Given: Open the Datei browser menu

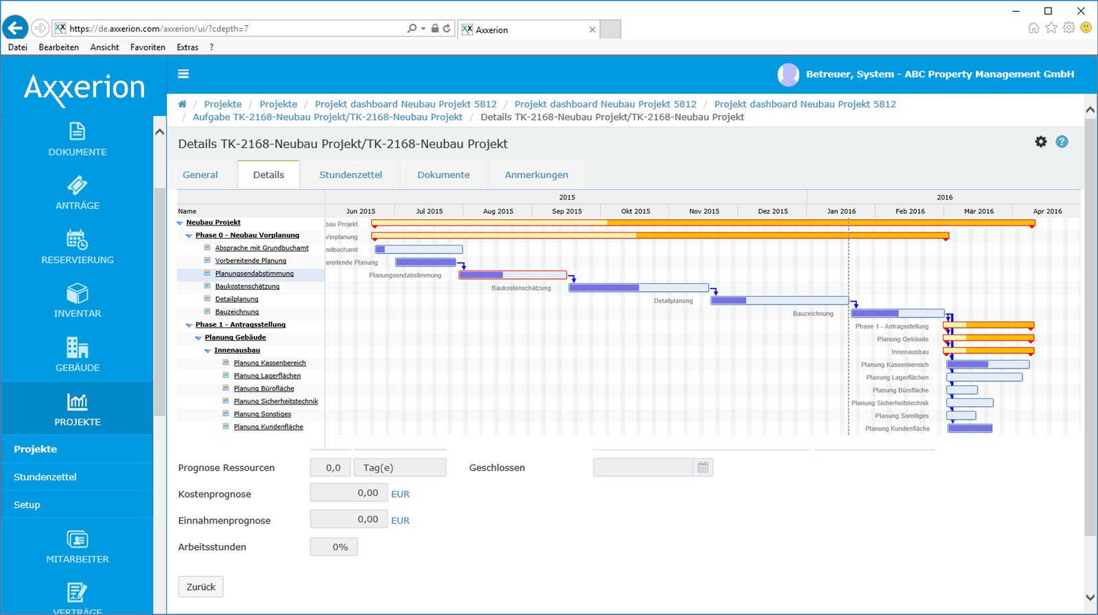Looking at the screenshot, I should (18, 47).
